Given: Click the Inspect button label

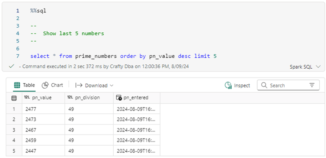Looking at the screenshot, I should 242,85.
